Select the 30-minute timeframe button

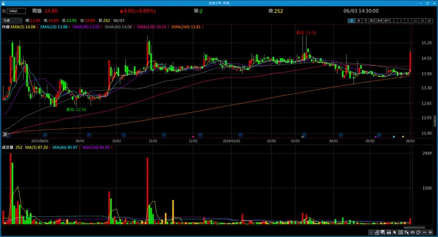[423, 21]
